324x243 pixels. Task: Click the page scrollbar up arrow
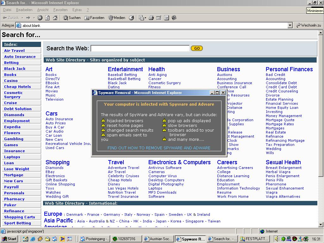[321, 33]
